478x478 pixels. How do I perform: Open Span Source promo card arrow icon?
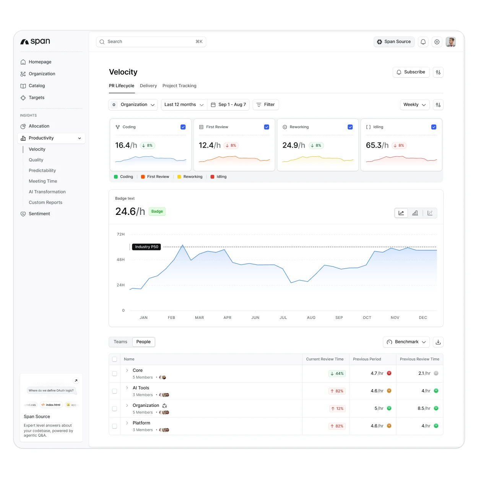[76, 380]
